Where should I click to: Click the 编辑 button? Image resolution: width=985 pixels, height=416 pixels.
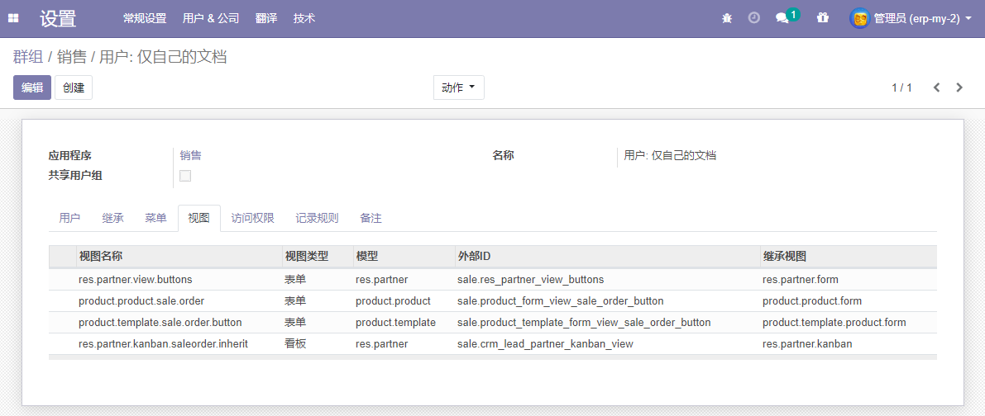click(32, 87)
